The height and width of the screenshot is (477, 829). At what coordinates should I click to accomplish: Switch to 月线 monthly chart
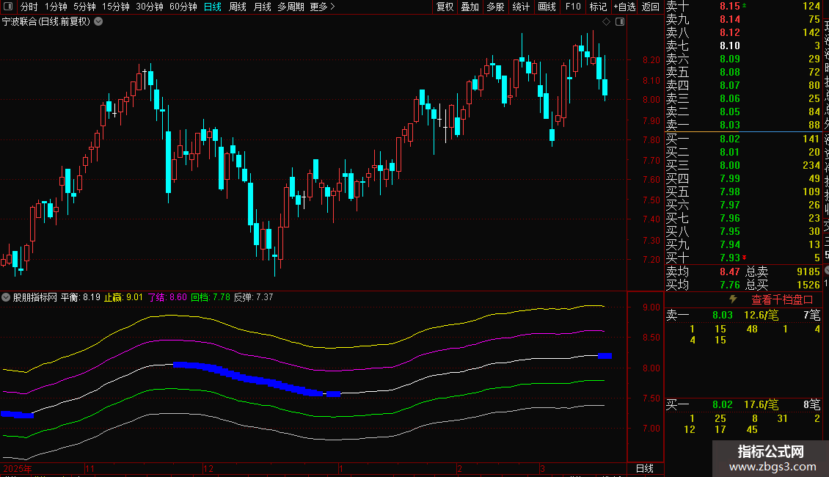coord(262,7)
